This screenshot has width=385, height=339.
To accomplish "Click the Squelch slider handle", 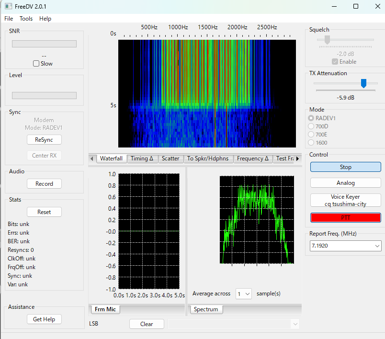I will tap(327, 40).
